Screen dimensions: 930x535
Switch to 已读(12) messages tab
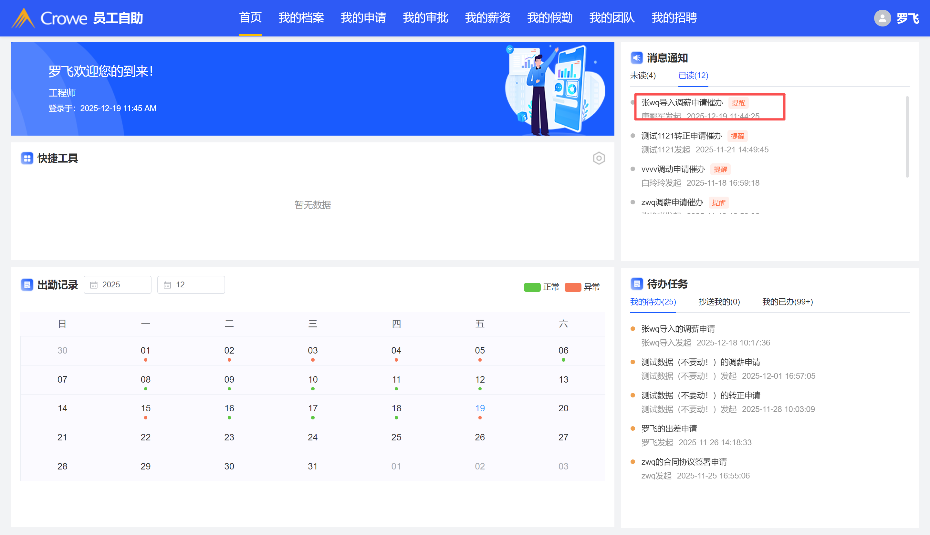(x=693, y=76)
